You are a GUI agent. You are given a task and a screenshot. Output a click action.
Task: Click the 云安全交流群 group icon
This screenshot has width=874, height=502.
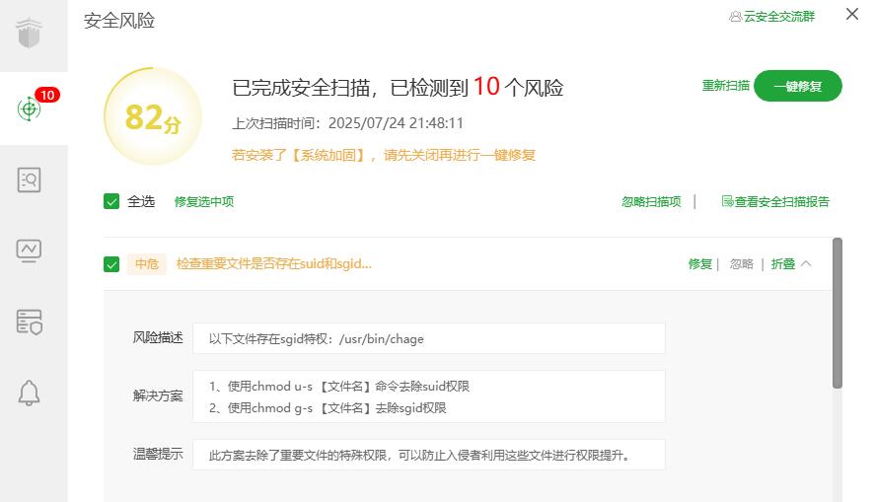(x=735, y=17)
